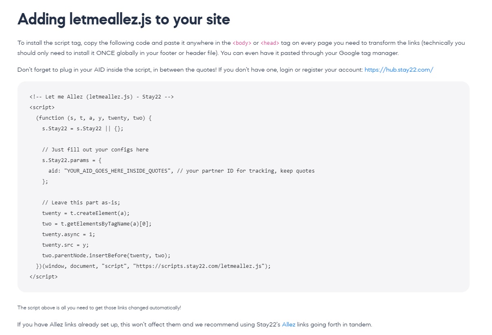
Task: Click the 'Leave this part as-is' comment
Action: point(81,202)
